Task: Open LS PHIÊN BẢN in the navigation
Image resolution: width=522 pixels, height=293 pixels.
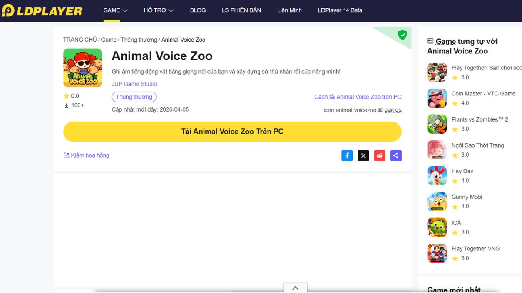Action: click(x=241, y=10)
